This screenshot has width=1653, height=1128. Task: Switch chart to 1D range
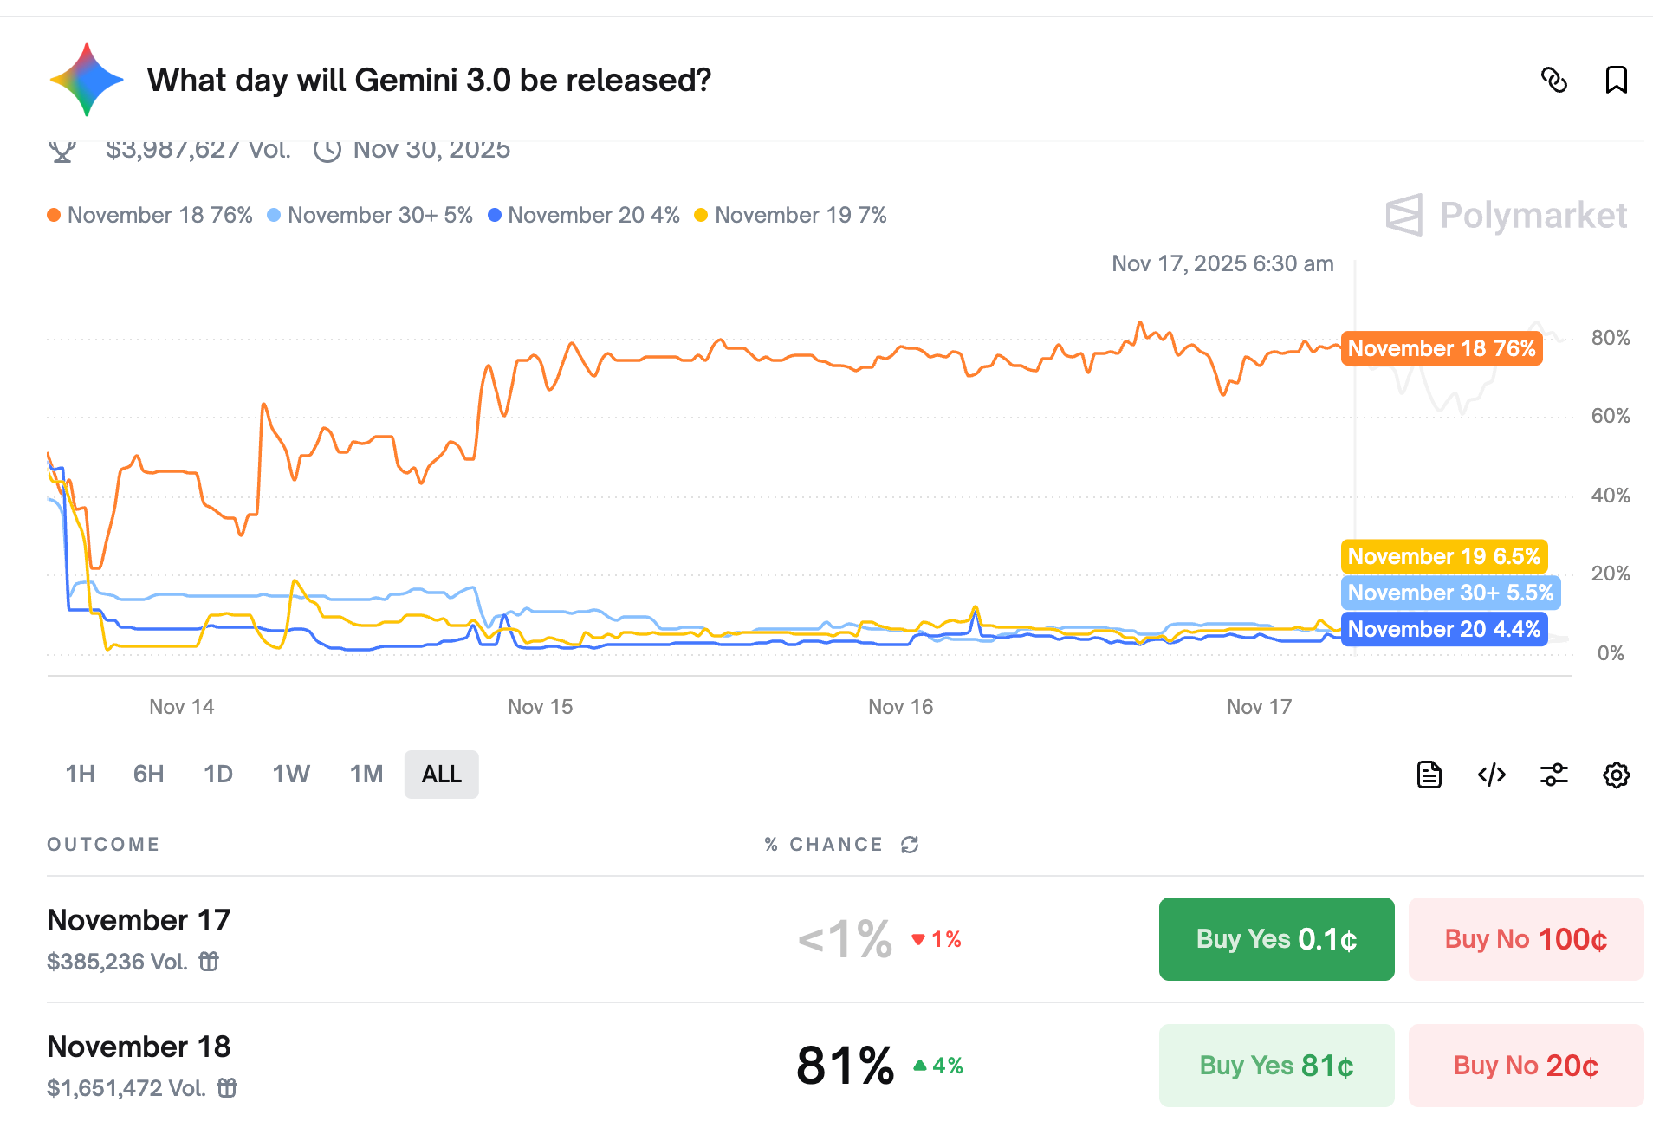coord(218,774)
